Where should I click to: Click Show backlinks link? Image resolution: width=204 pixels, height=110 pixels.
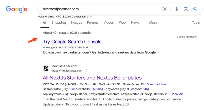click(x=157, y=84)
